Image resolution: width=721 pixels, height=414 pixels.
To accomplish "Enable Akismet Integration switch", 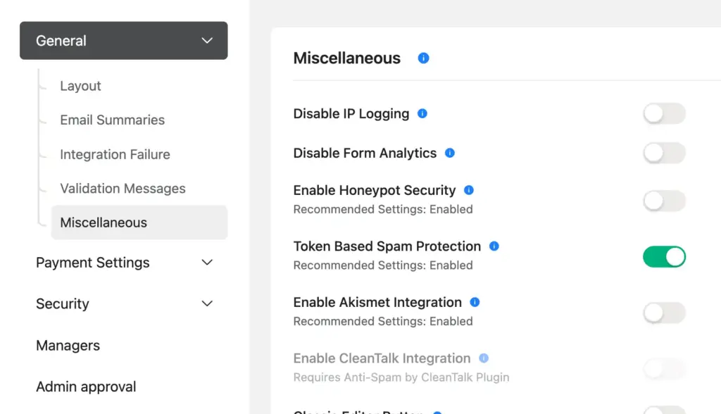I will 664,313.
